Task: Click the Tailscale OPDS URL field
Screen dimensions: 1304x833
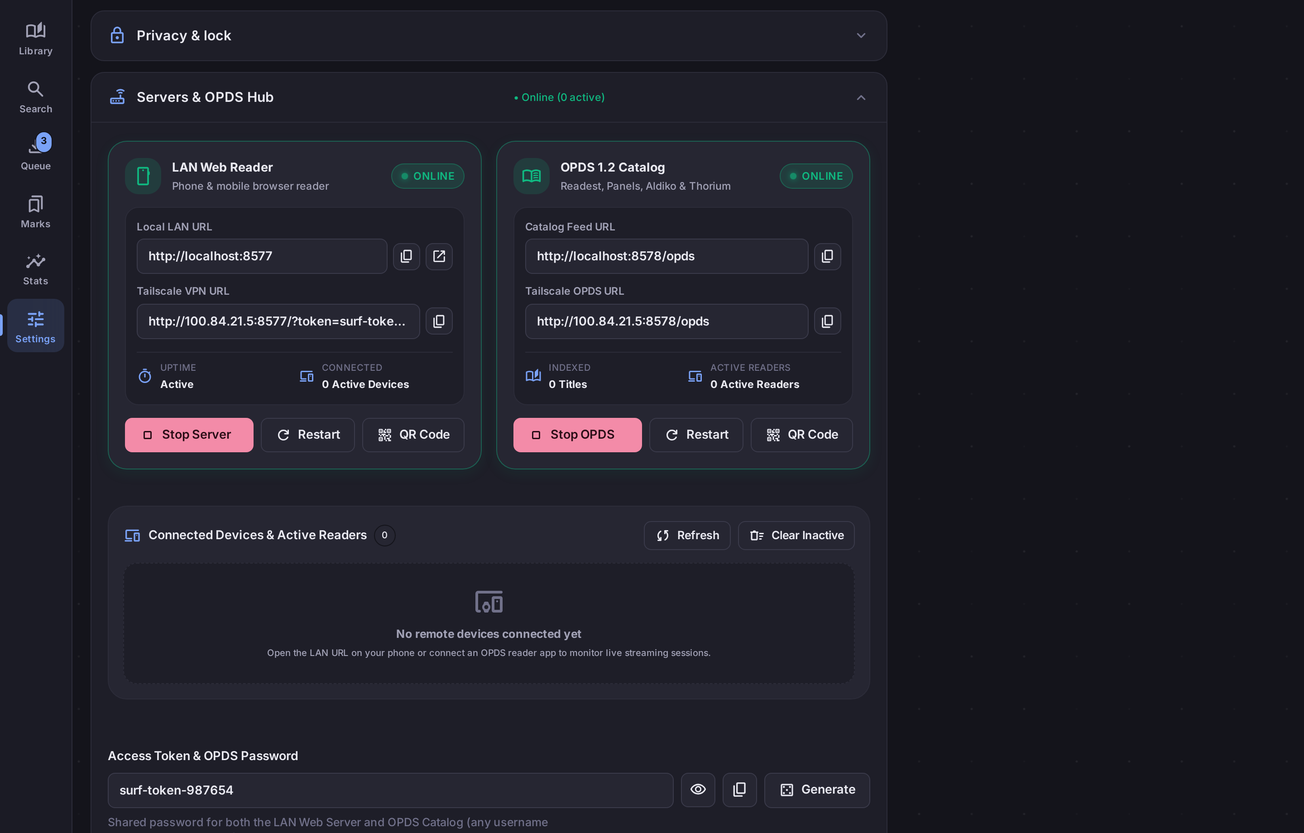Action: tap(666, 321)
